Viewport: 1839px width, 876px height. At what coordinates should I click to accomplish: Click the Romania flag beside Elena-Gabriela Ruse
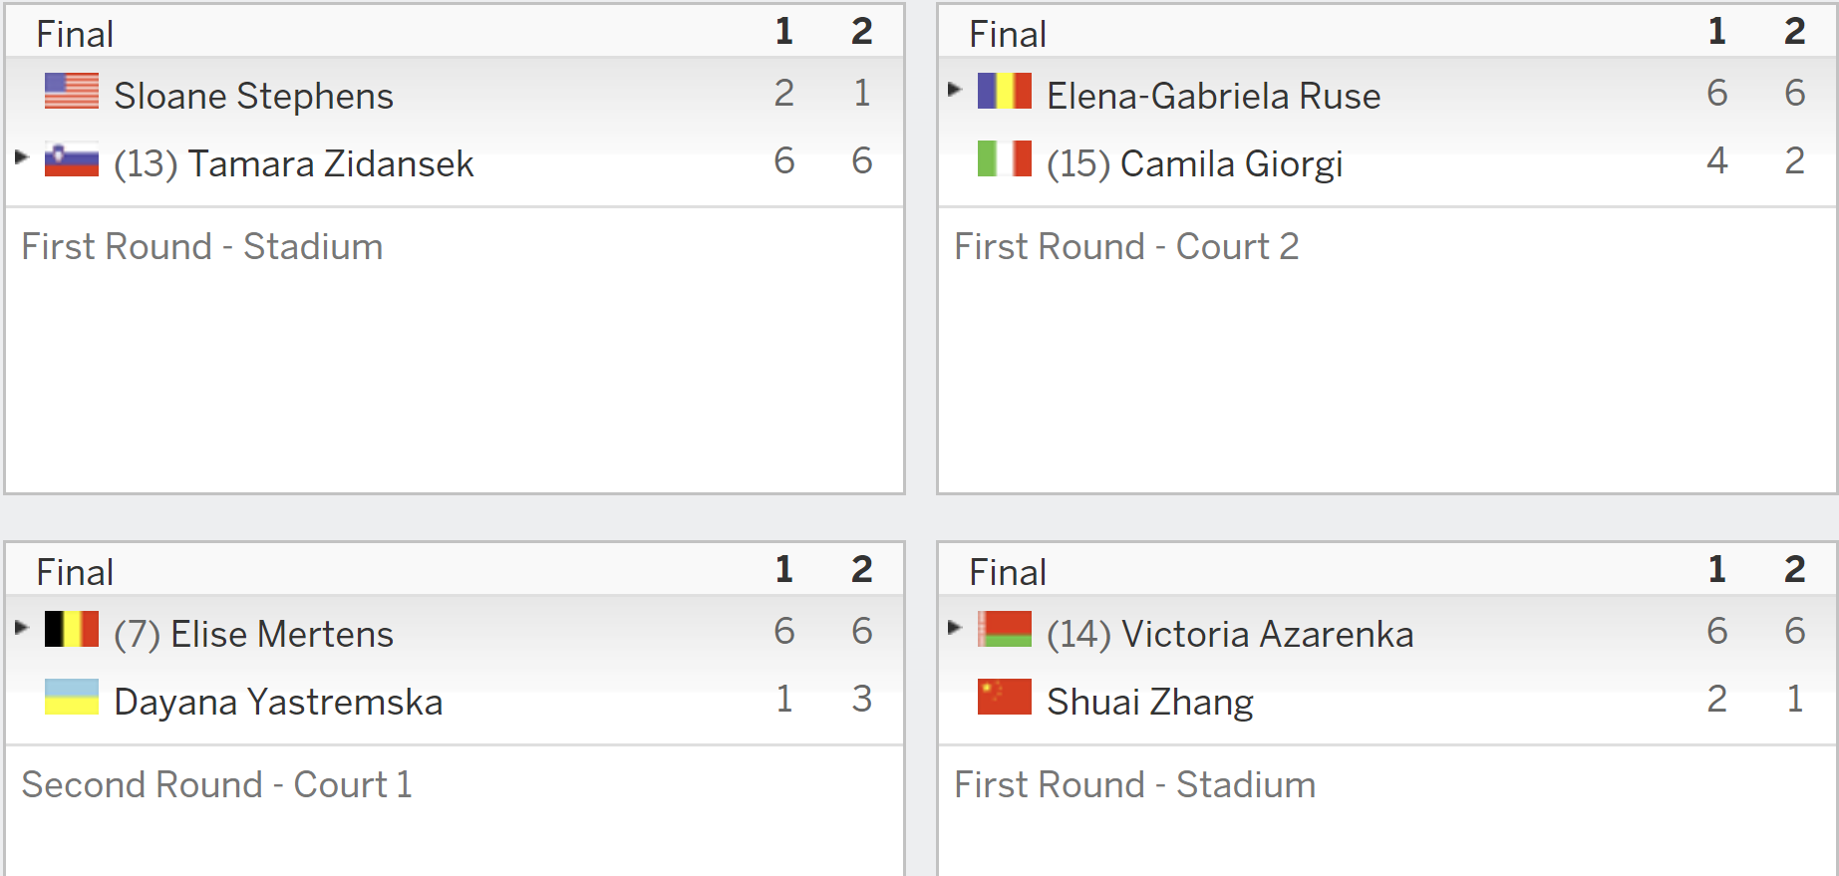[1005, 91]
